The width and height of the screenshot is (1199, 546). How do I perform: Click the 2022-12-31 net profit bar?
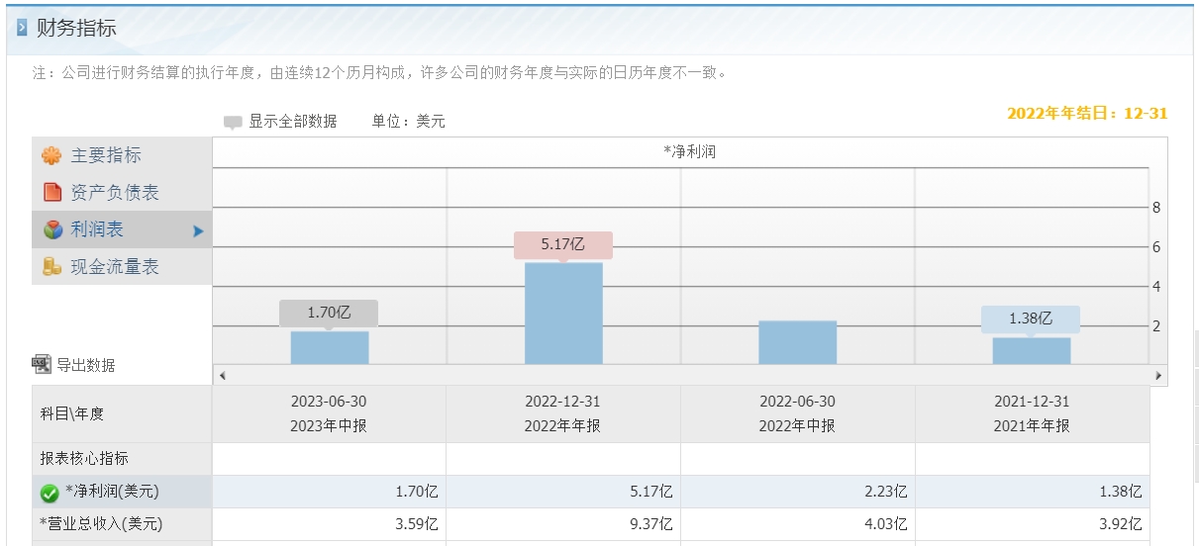tap(563, 314)
